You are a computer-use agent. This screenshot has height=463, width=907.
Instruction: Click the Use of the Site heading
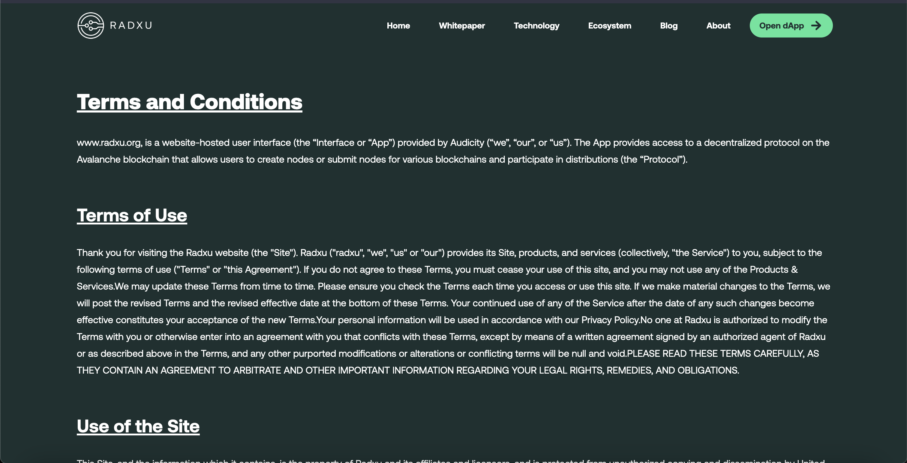coord(138,426)
